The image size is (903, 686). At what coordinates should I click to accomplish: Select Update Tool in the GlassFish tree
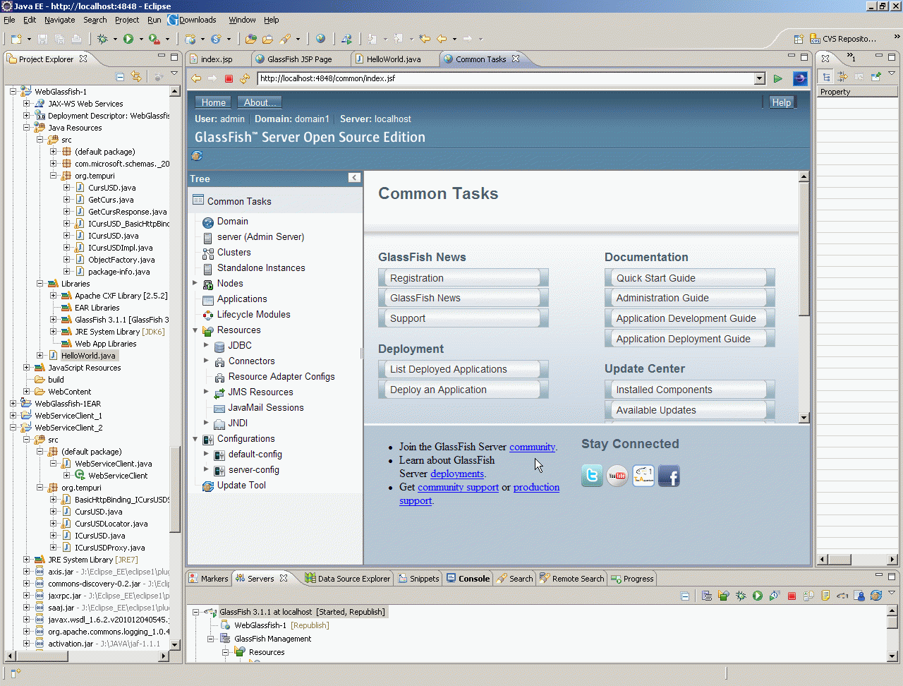pyautogui.click(x=241, y=485)
